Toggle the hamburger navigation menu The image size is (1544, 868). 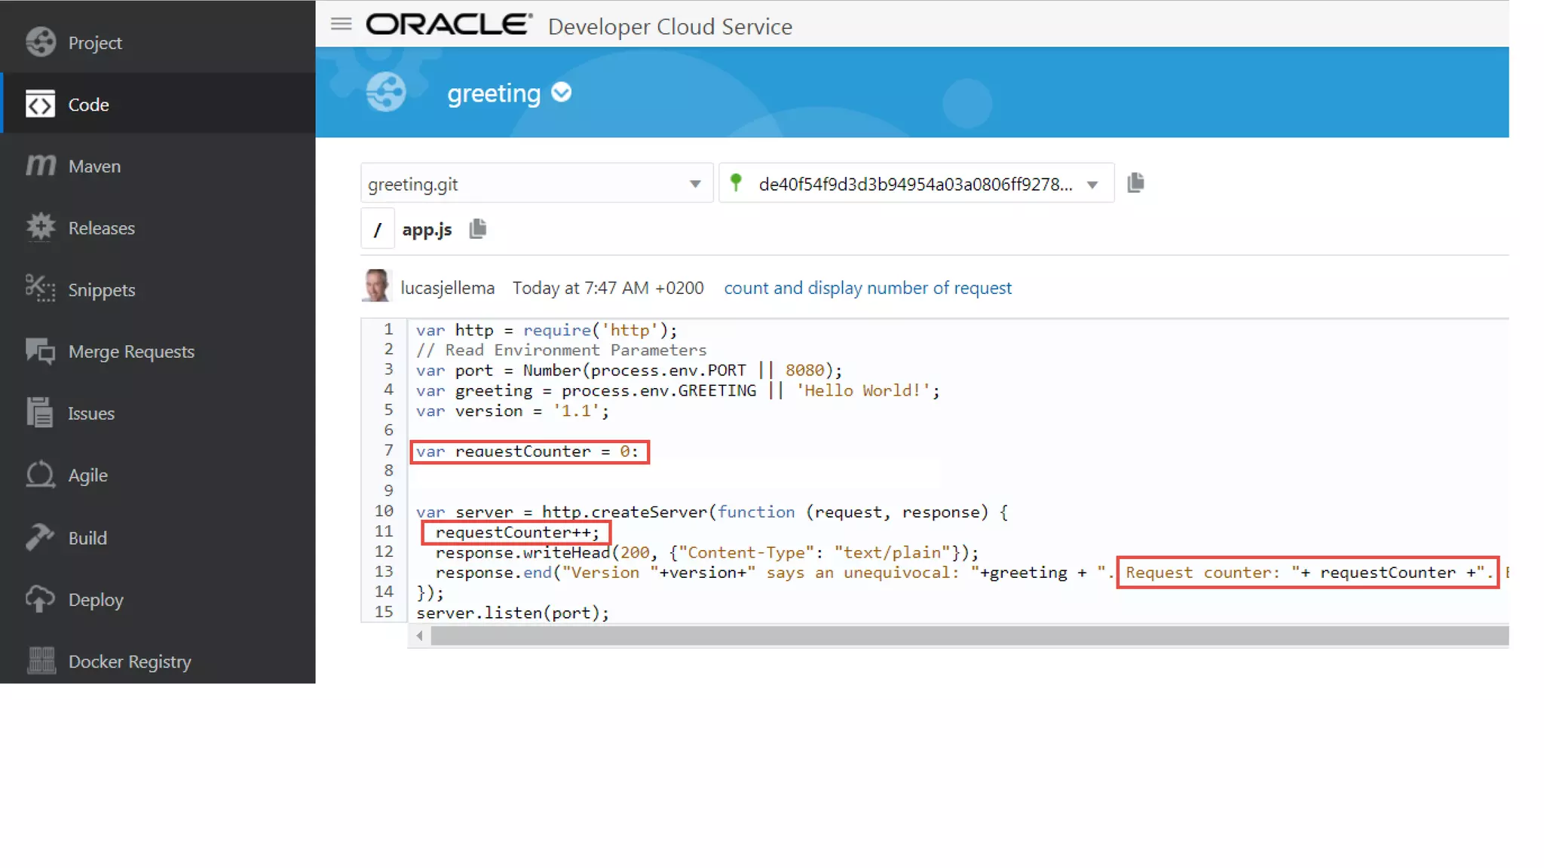341,24
